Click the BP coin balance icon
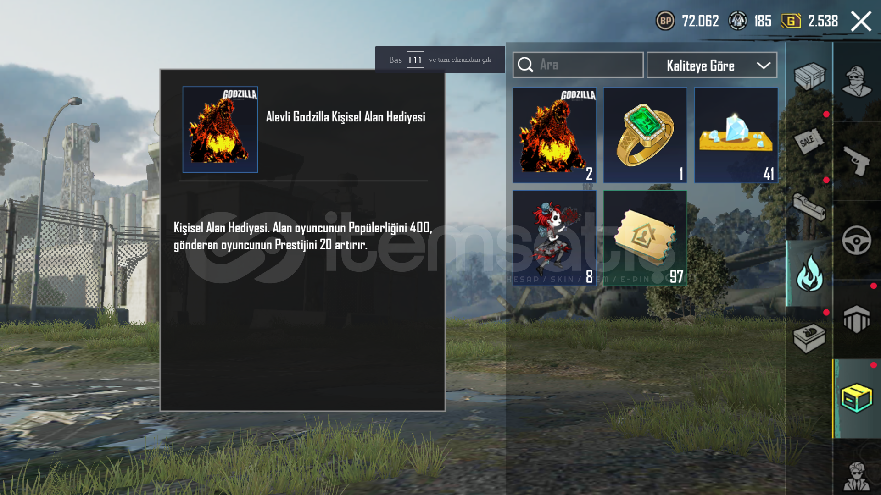Viewport: 881px width, 495px height. [x=665, y=21]
